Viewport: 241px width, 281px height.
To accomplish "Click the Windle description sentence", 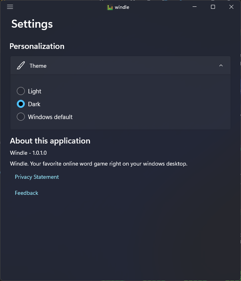I will tap(98, 164).
